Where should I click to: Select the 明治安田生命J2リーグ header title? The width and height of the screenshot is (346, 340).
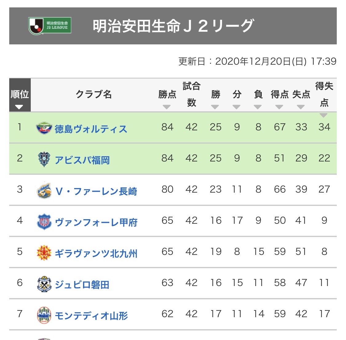173,26
